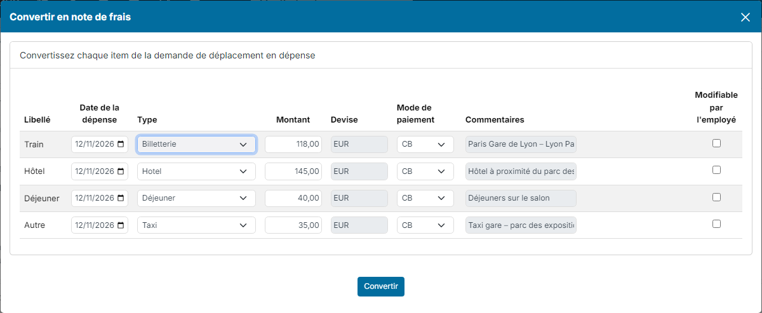The width and height of the screenshot is (762, 313).
Task: Edit the 145,00 amount field
Action: tap(294, 171)
